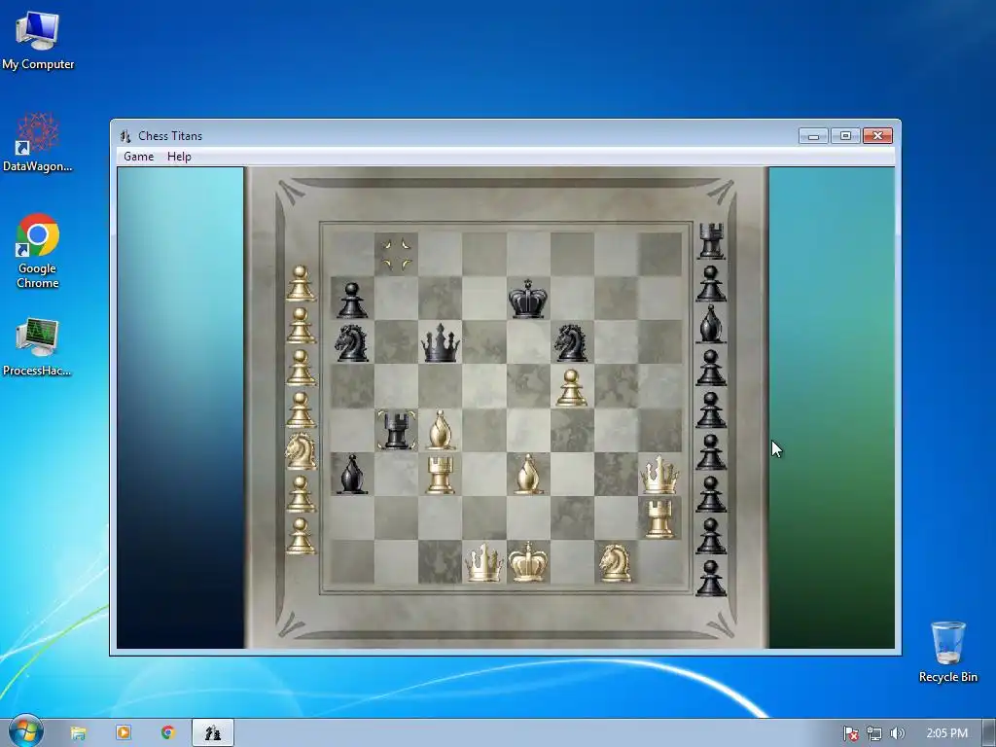Maximize the Chess Titans window
The height and width of the screenshot is (747, 996).
pos(845,136)
